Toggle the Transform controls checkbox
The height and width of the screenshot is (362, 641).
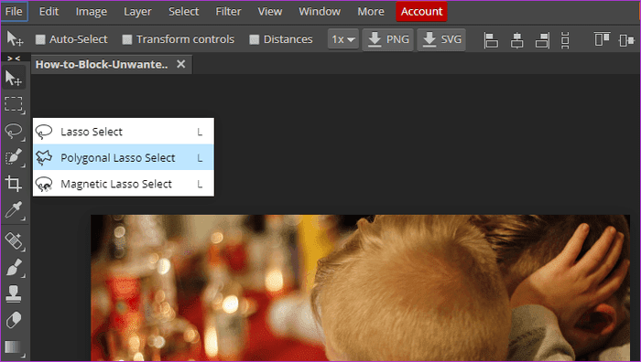click(x=127, y=39)
